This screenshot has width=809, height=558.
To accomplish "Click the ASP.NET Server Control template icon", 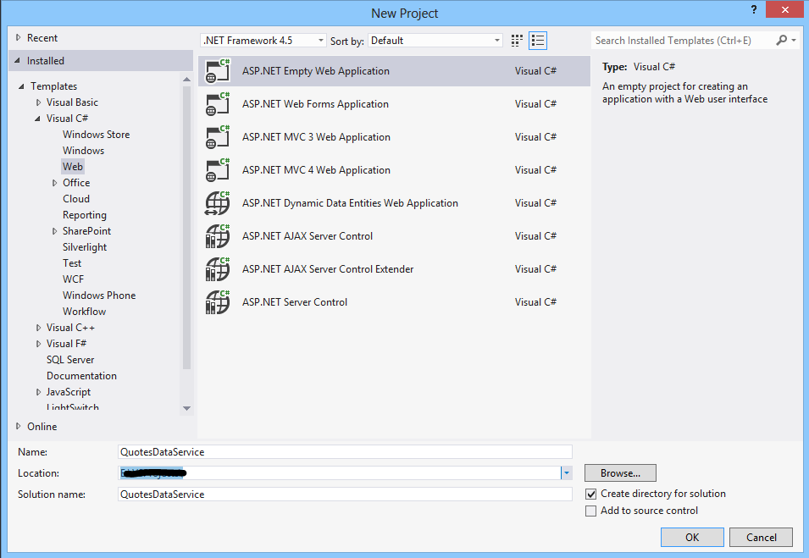I will coord(217,302).
